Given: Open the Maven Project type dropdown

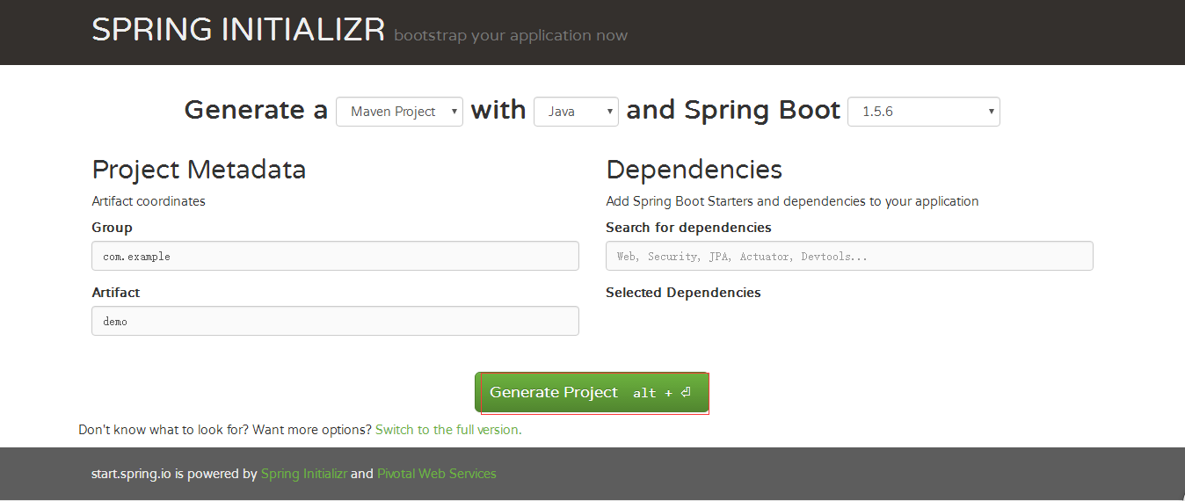Looking at the screenshot, I should click(399, 112).
